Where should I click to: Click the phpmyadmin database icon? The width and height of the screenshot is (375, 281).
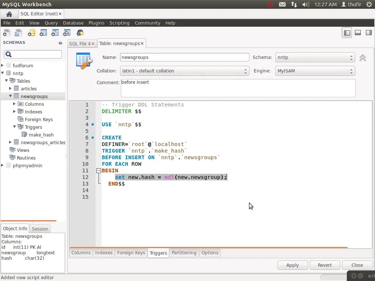pos(8,165)
